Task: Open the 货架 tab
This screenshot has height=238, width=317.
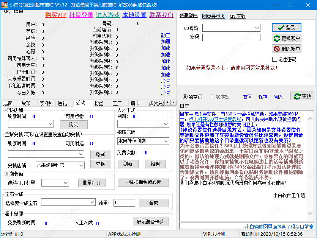Action: [26, 103]
